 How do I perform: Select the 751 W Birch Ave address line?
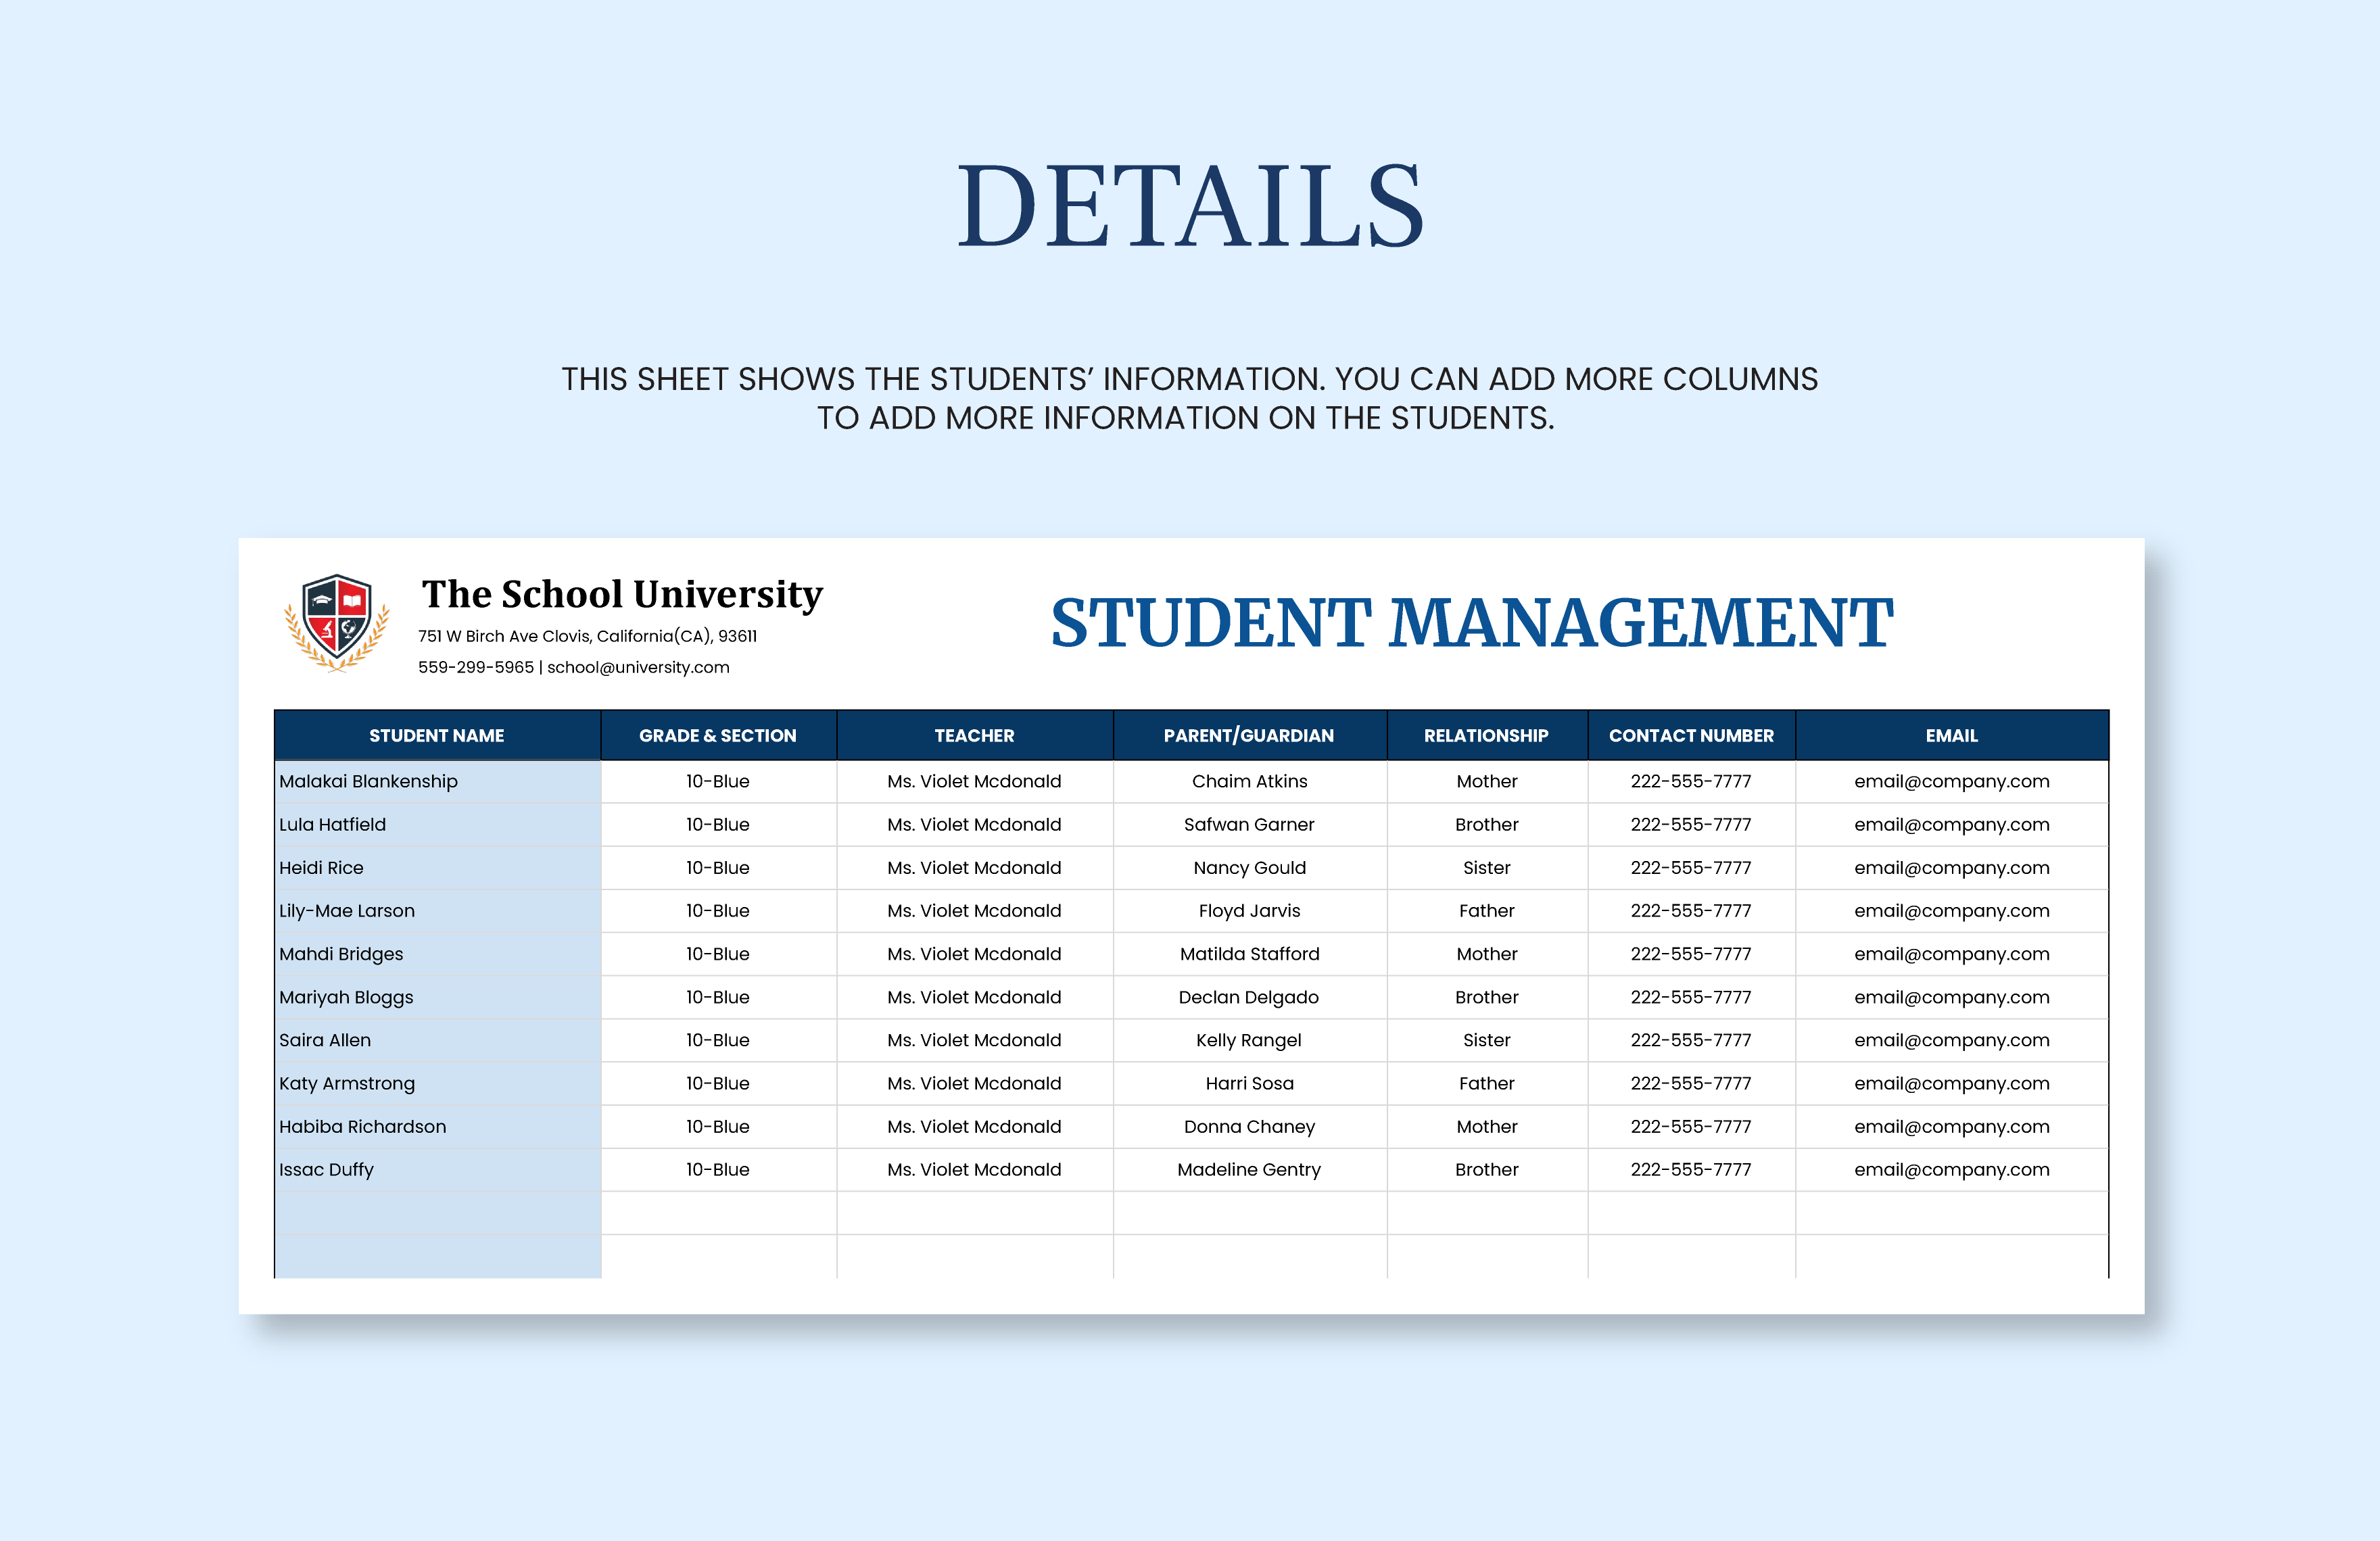(x=588, y=637)
